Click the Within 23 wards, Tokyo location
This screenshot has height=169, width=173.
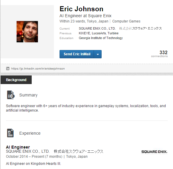point(84,21)
